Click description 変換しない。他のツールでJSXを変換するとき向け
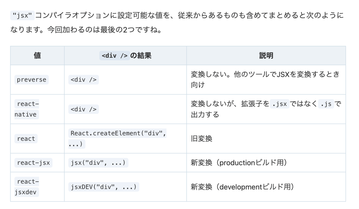Screen dimensions: 359x209 tap(265, 80)
